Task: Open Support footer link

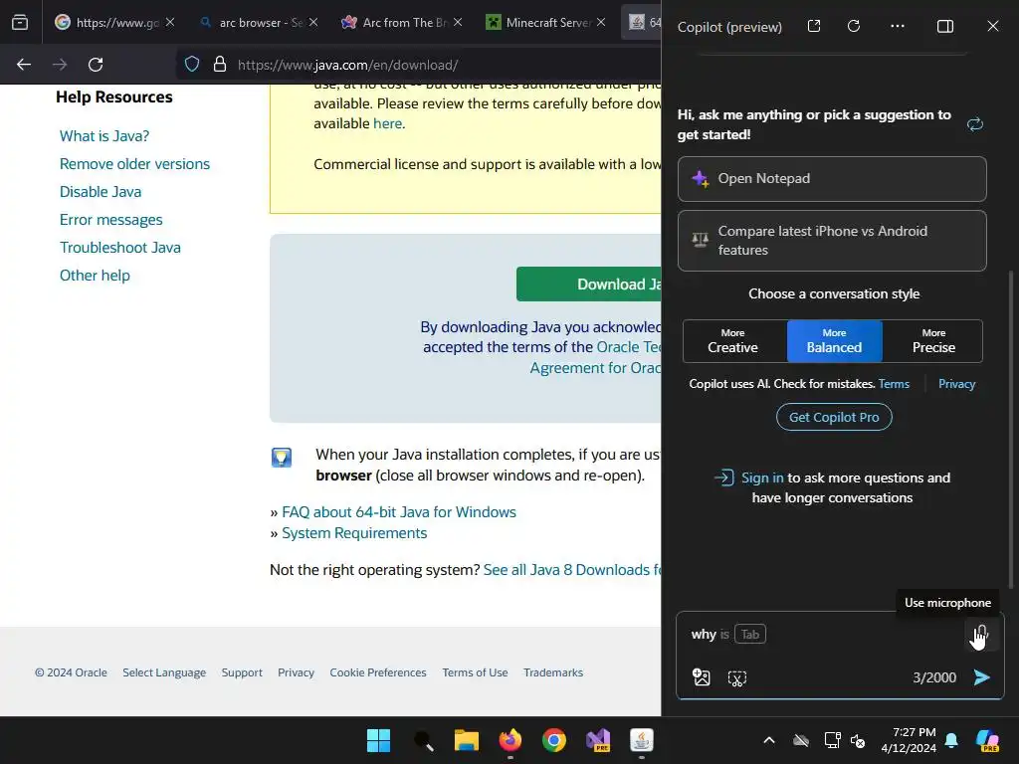Action: (242, 672)
